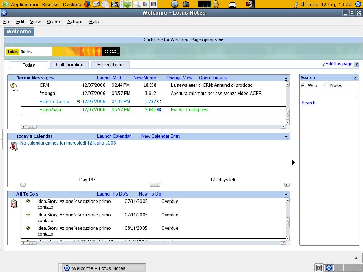The height and width of the screenshot is (272, 363).
Task: Click the Launch Calendar link
Action: [x=114, y=136]
